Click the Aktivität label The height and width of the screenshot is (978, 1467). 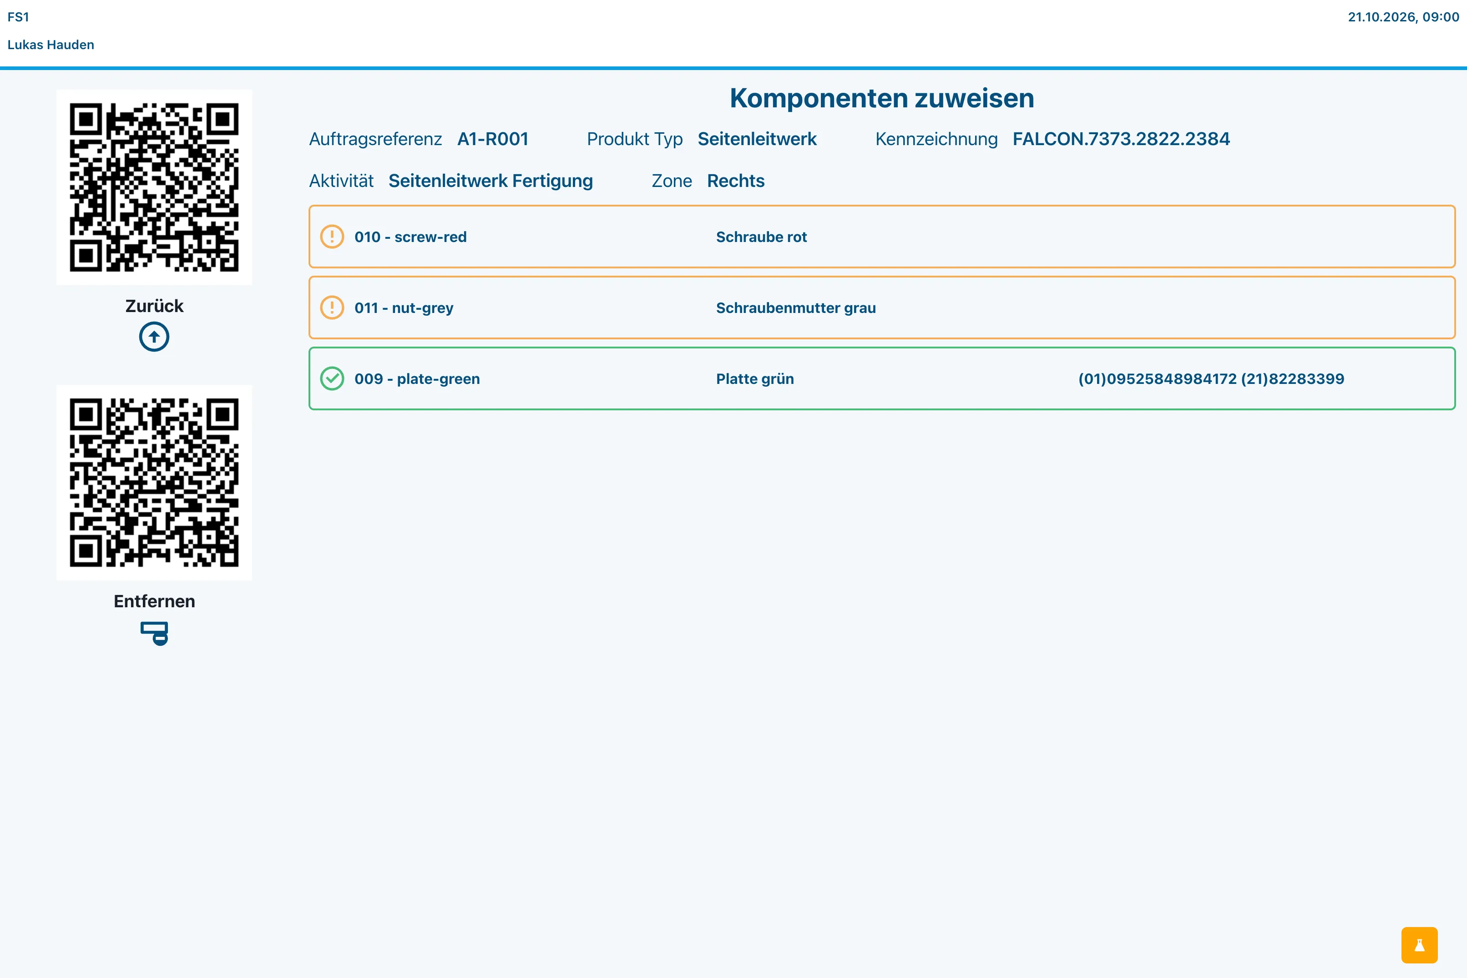341,181
